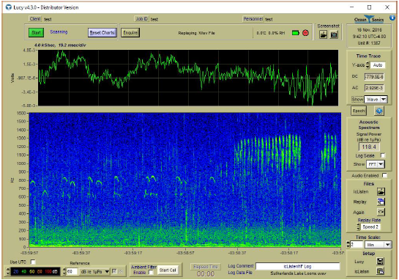Click the red stop recording icon
The width and height of the screenshot is (399, 280).
point(305,32)
